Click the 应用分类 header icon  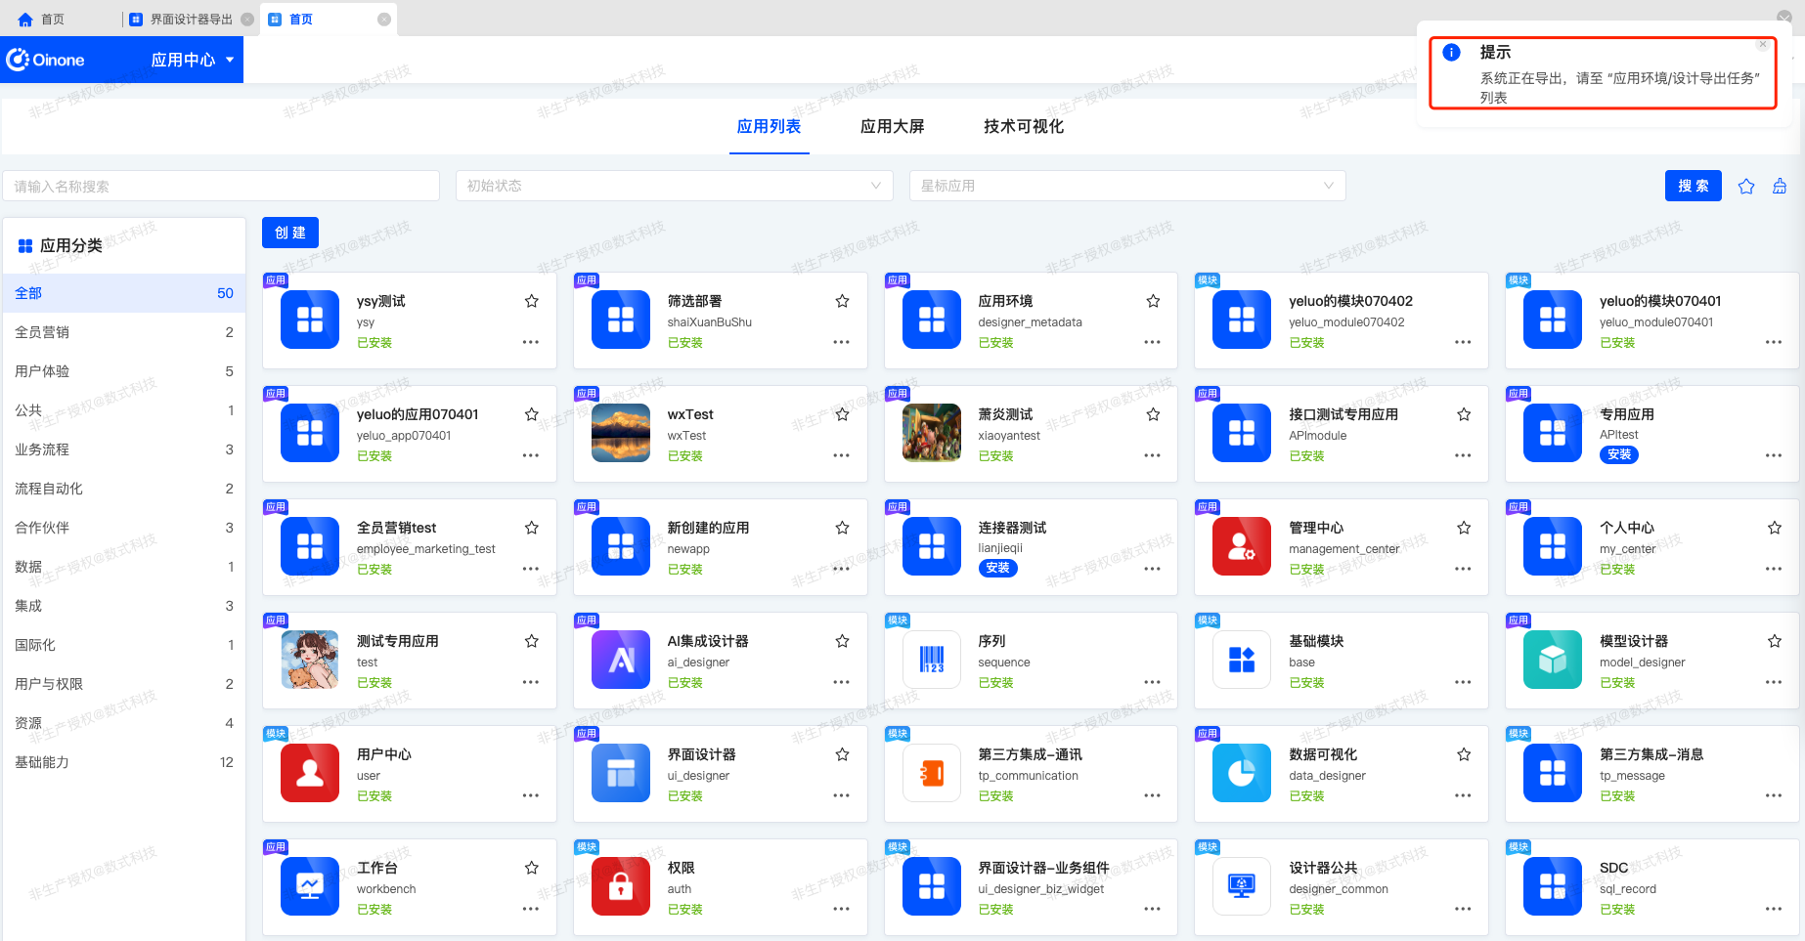pyautogui.click(x=25, y=246)
